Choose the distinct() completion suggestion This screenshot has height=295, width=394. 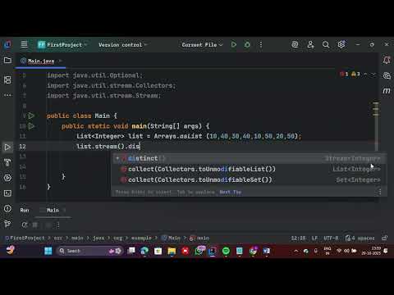pos(249,158)
